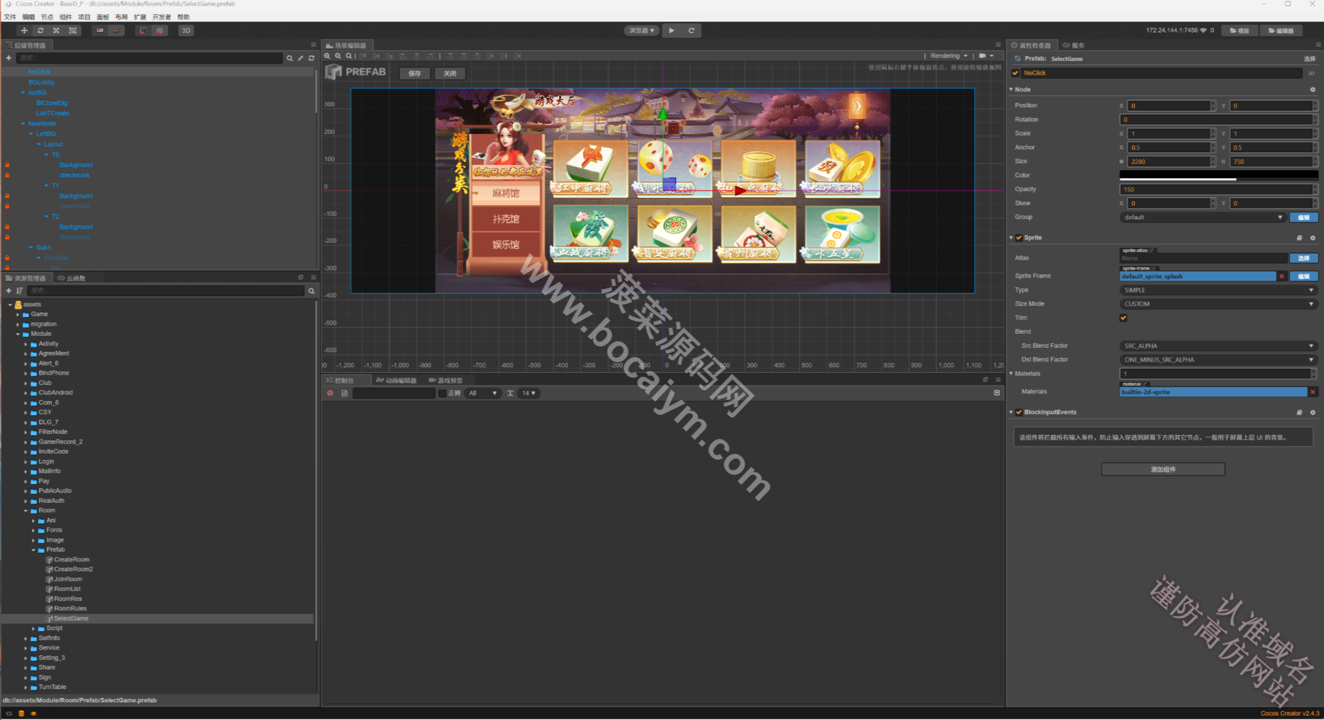This screenshot has width=1324, height=720.
Task: Switch to the 云函数 tab
Action: (71, 278)
